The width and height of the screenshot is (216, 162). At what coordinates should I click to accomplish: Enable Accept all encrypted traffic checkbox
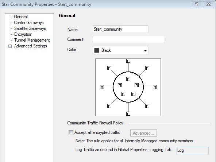pos(71,133)
